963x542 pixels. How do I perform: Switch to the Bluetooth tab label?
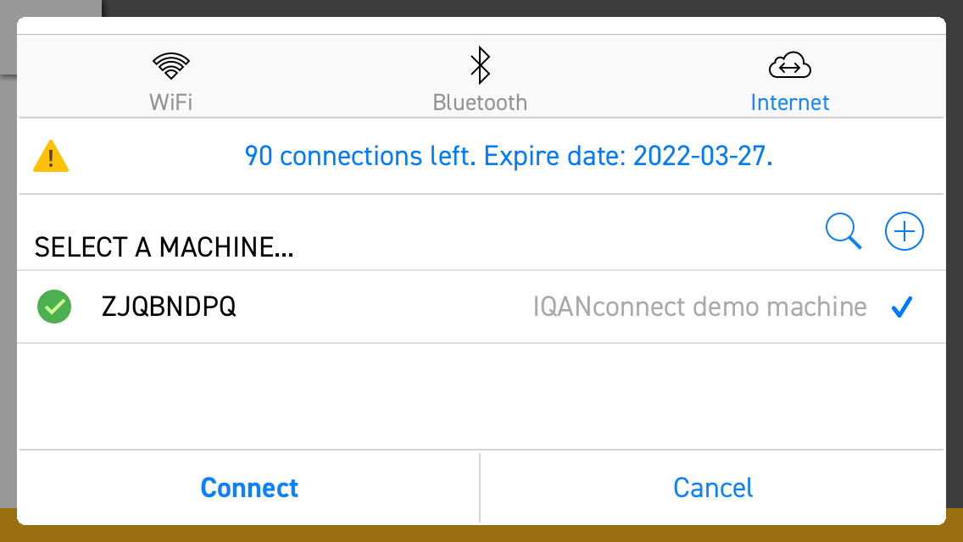(x=481, y=102)
